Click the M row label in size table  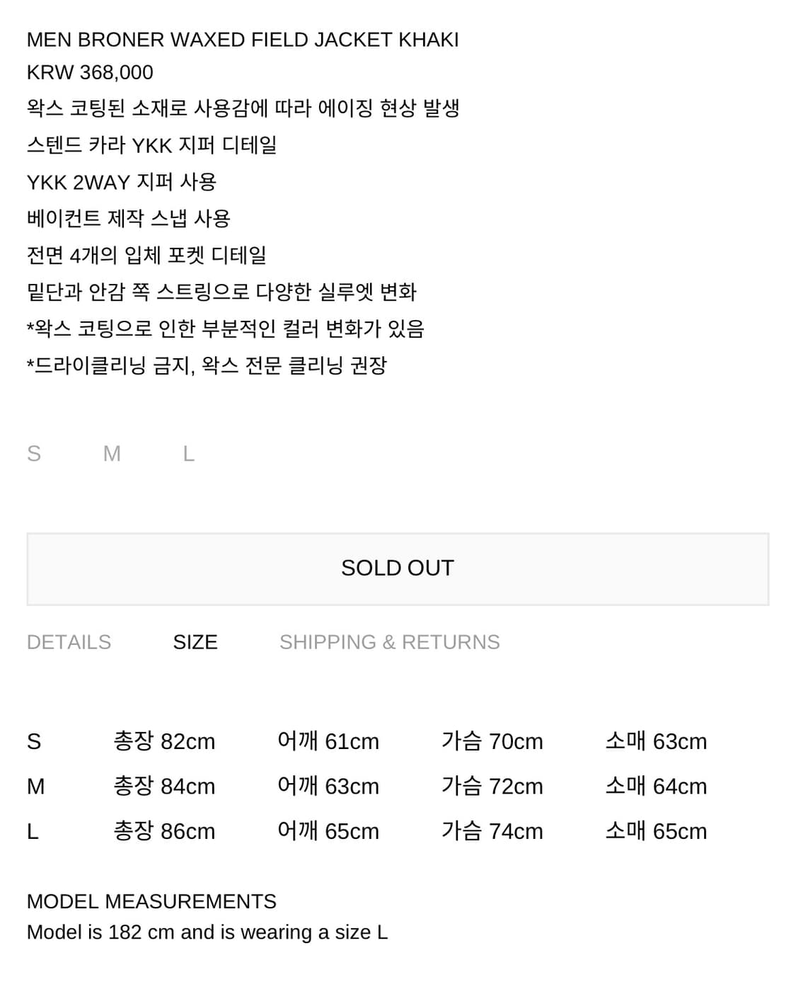pyautogui.click(x=35, y=786)
